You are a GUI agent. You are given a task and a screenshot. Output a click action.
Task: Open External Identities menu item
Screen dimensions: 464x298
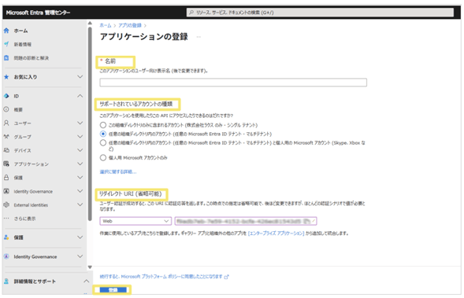(x=31, y=205)
